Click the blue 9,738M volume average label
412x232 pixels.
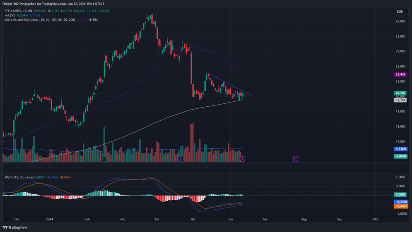401,149
